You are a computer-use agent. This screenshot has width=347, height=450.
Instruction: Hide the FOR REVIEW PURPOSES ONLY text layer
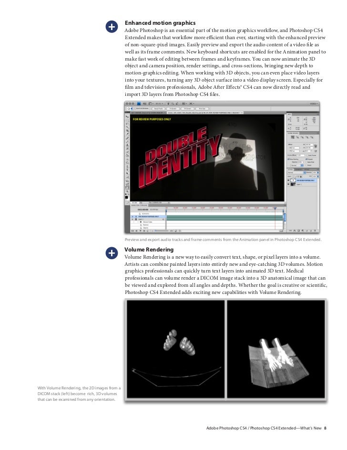(x=288, y=180)
